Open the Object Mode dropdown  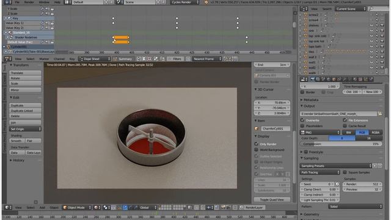[x=77, y=208]
